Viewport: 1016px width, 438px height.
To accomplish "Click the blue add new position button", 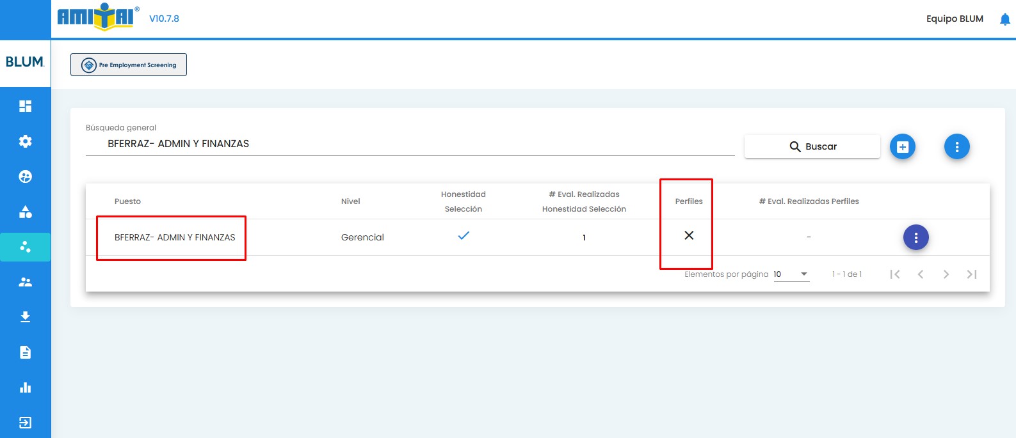I will (902, 147).
